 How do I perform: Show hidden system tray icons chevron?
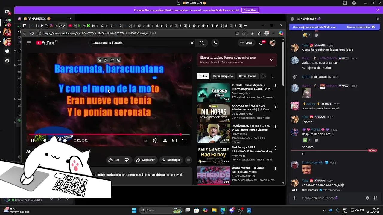(324, 210)
